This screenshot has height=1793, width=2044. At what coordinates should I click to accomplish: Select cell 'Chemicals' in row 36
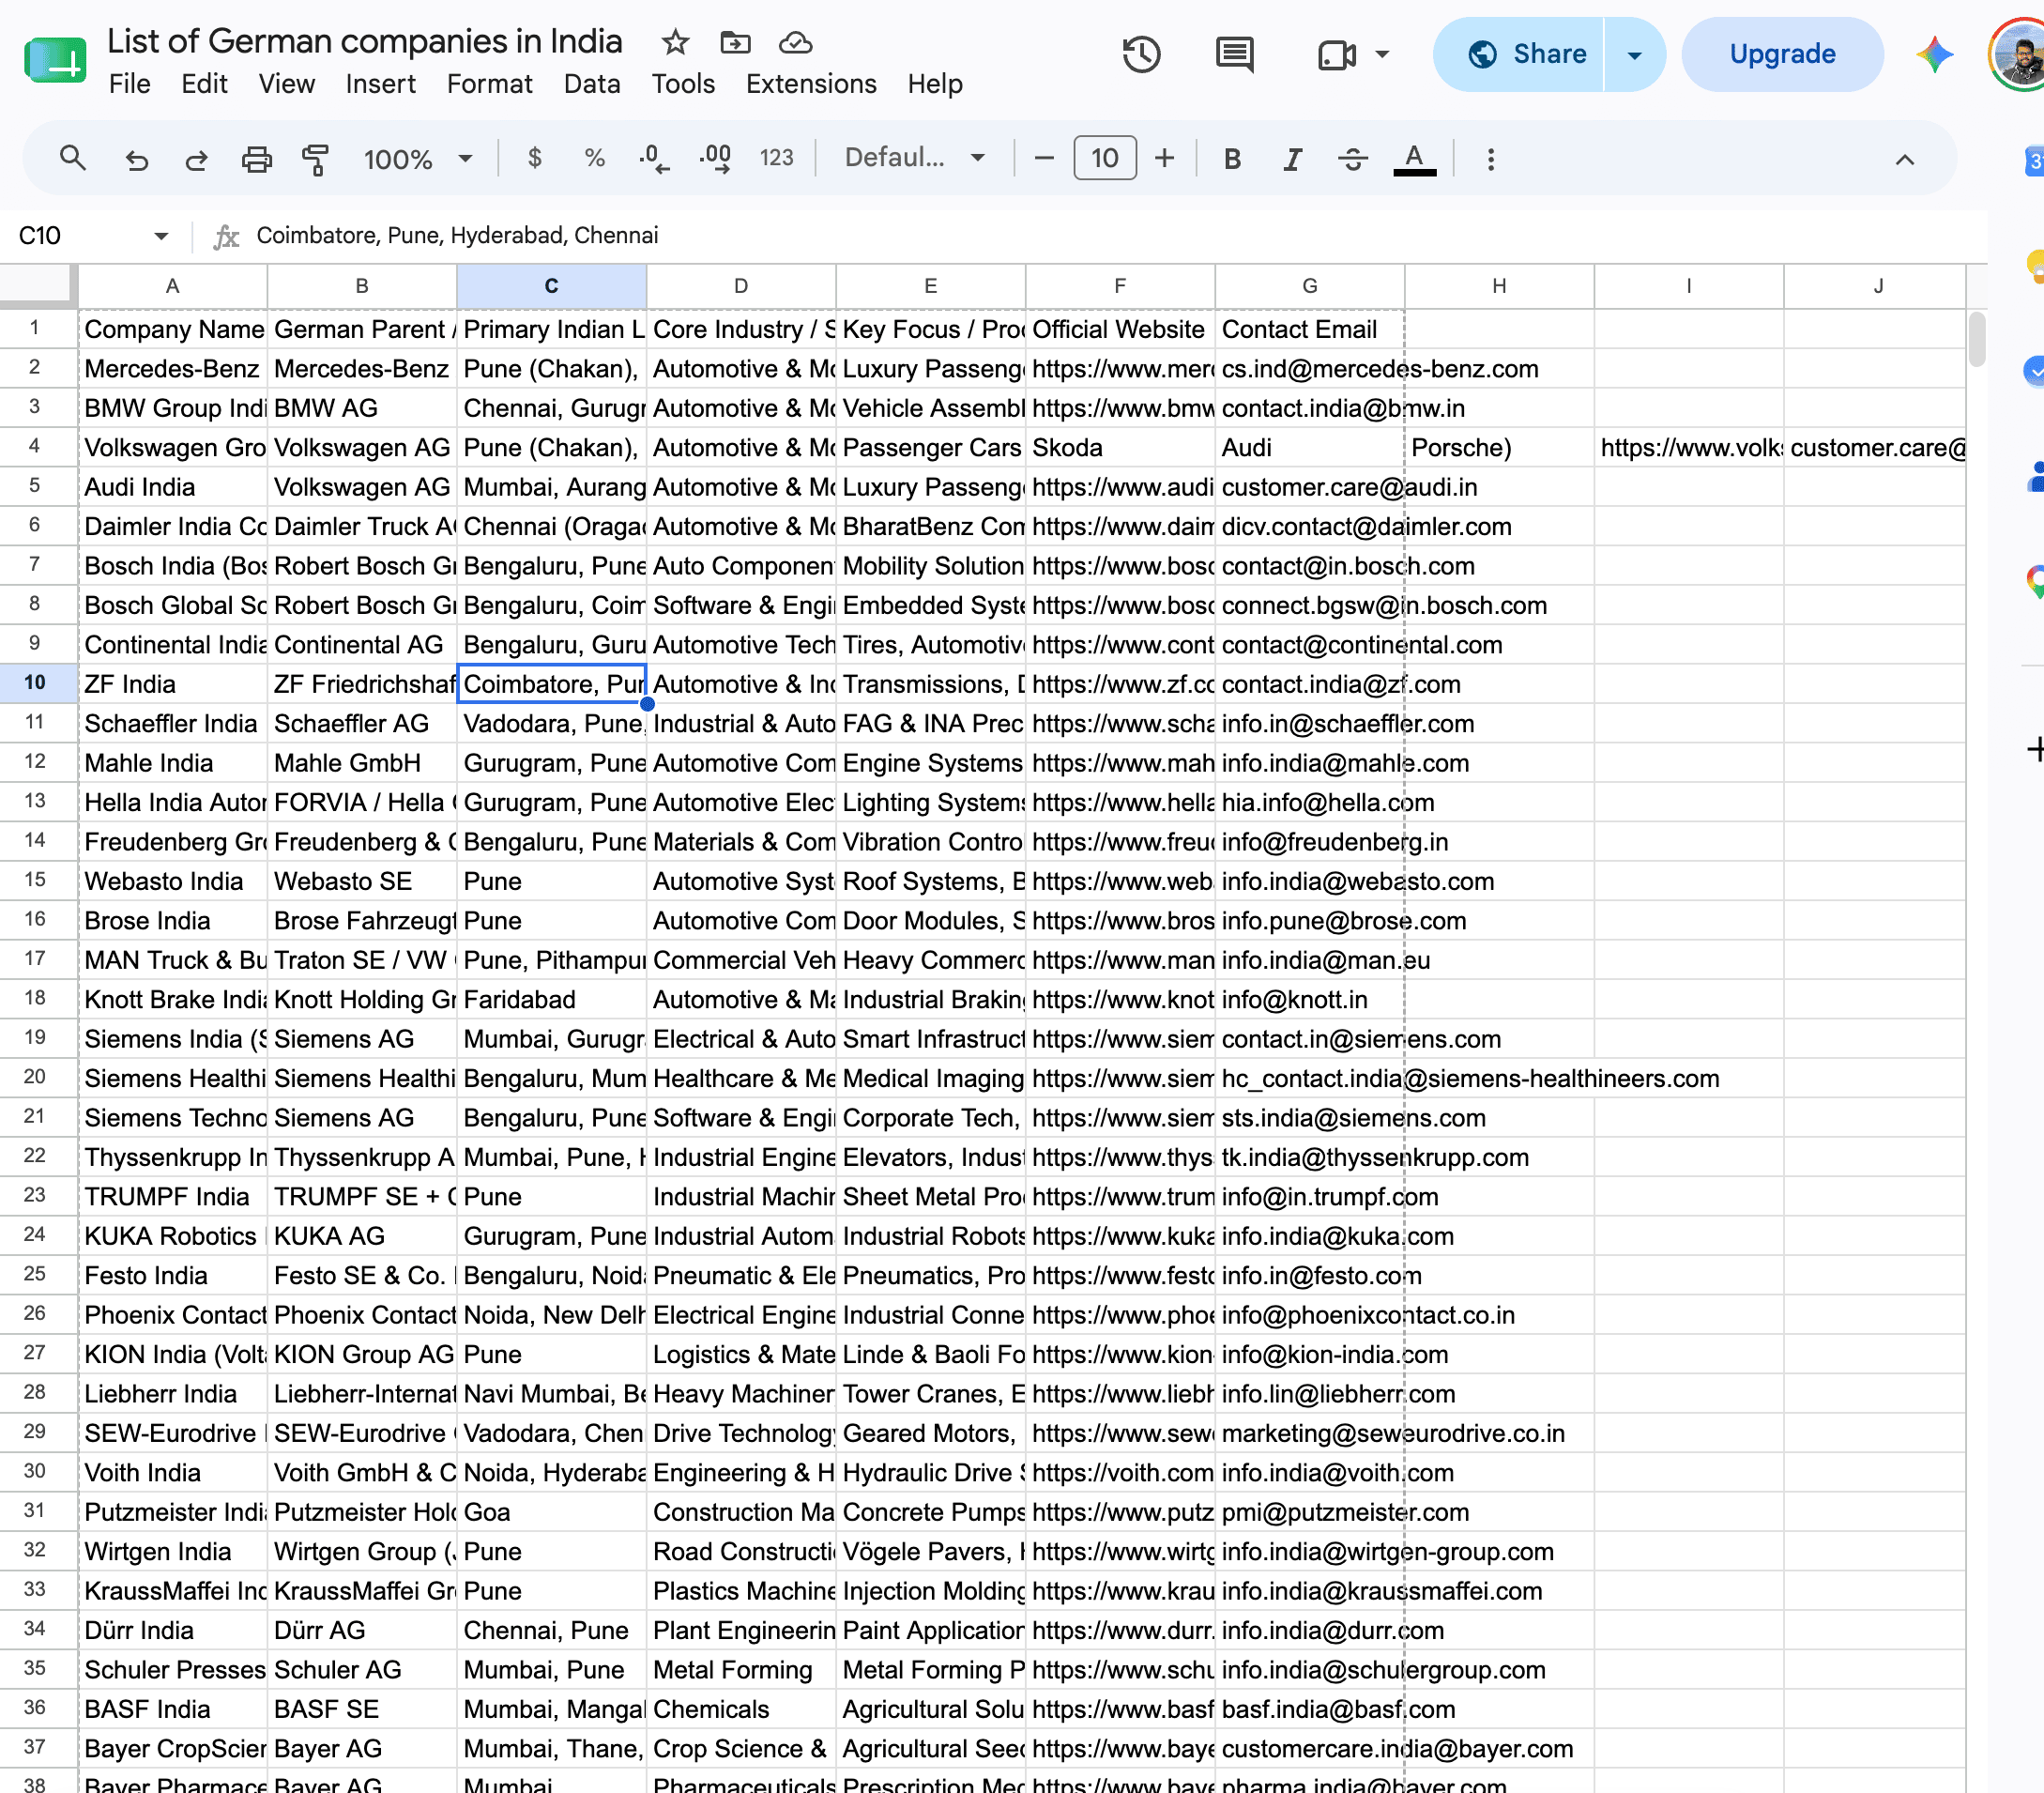[741, 1710]
